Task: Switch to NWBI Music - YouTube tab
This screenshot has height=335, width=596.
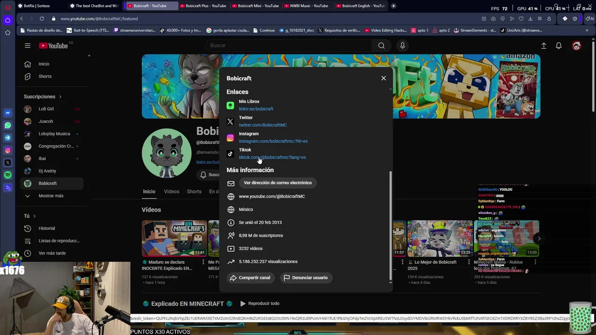Action: [x=308, y=6]
